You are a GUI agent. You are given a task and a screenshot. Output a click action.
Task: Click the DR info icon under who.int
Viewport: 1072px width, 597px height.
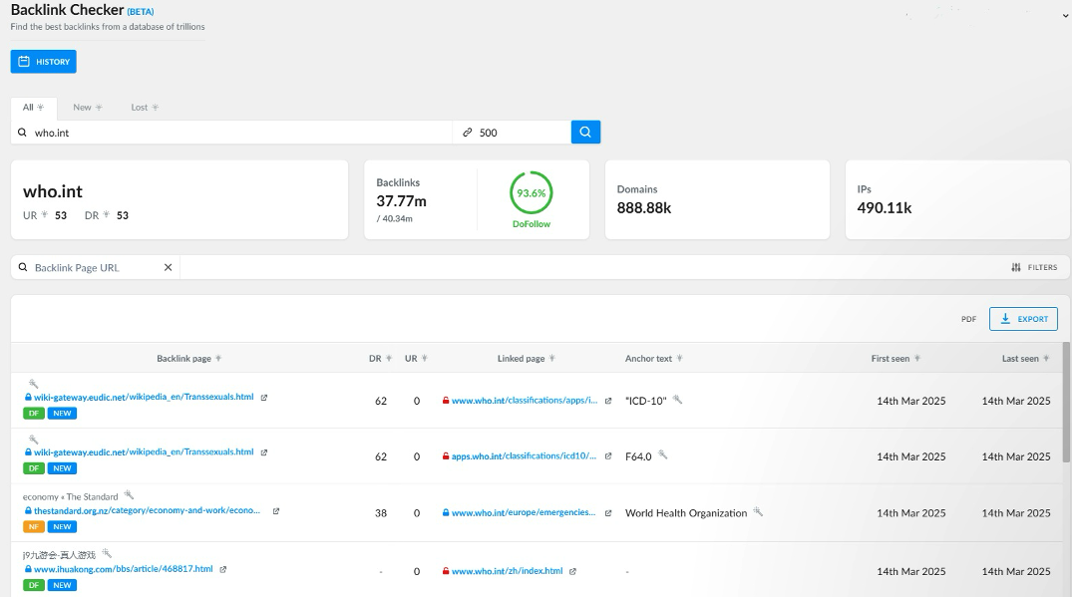[x=107, y=215]
